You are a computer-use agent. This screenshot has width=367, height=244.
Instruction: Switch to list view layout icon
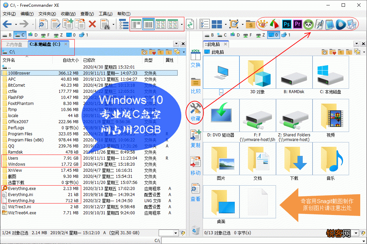pos(136,24)
